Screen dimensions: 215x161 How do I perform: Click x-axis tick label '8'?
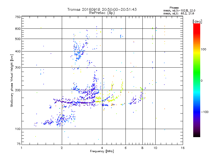(142, 148)
